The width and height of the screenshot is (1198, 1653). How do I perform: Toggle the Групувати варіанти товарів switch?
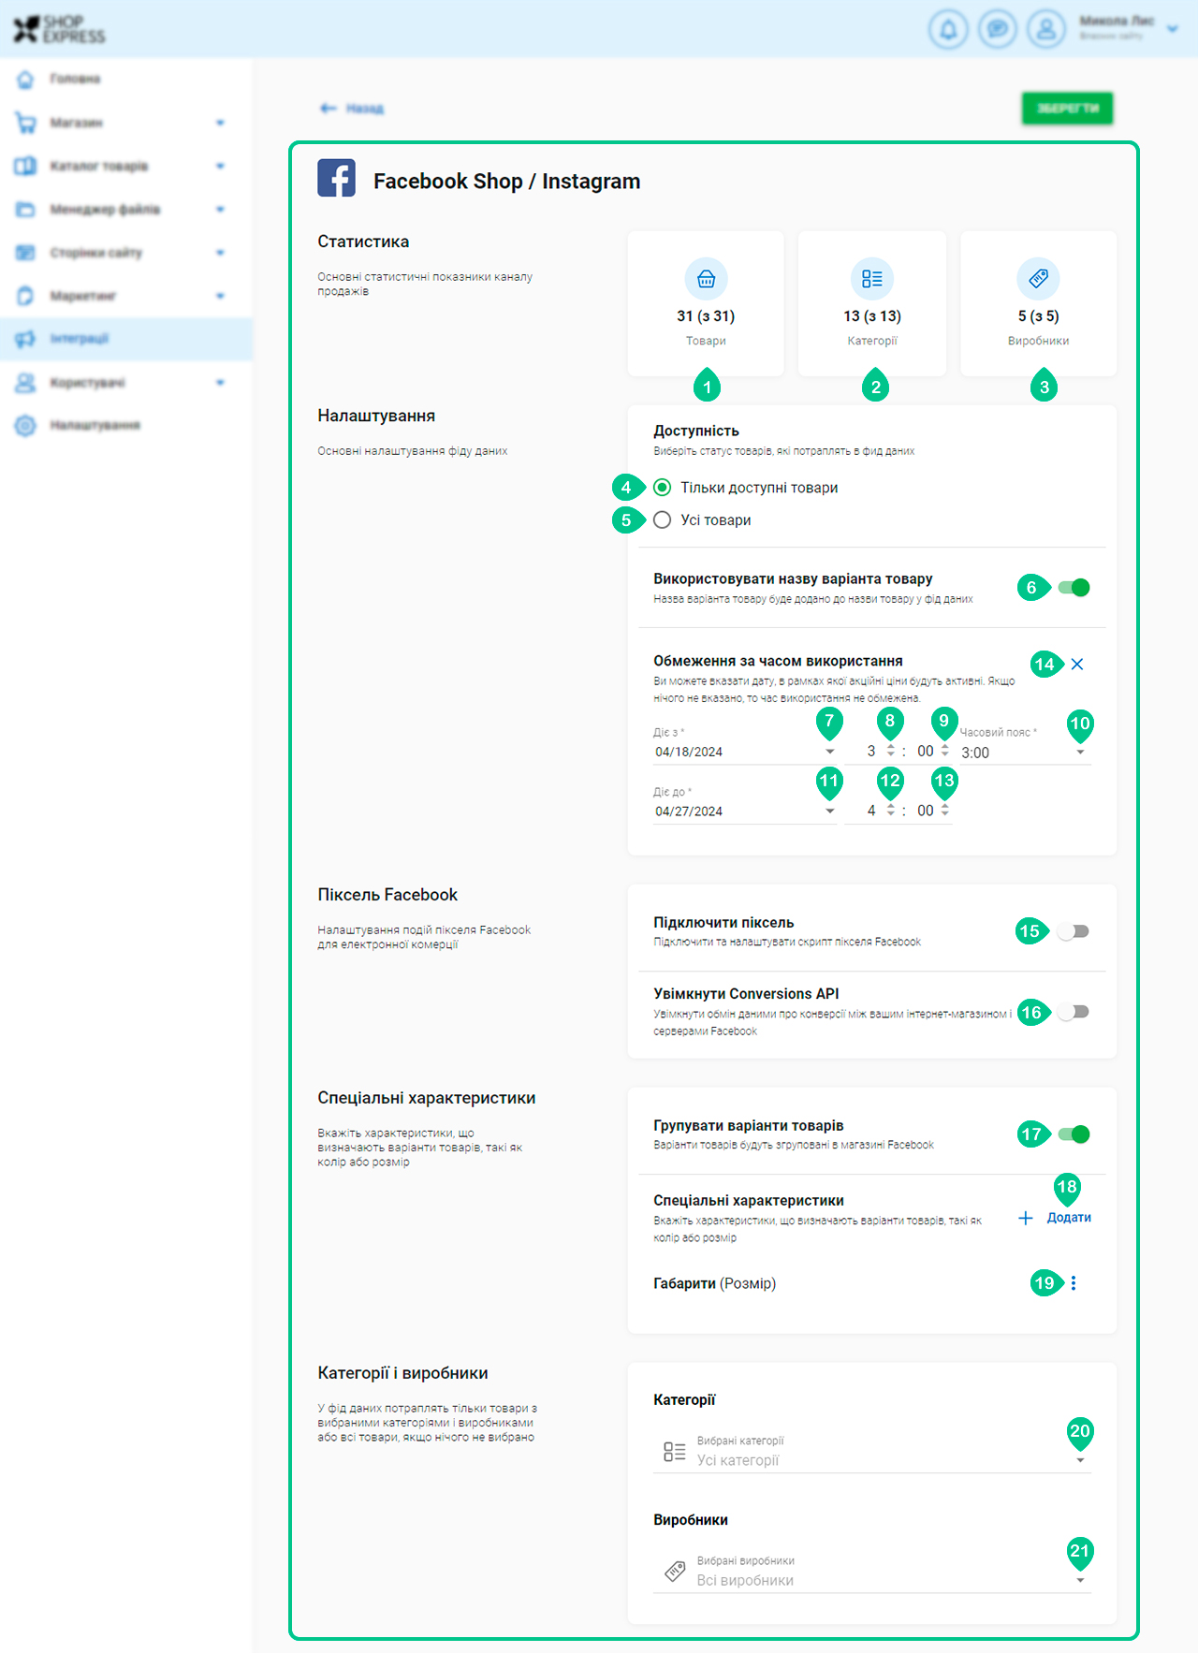tap(1074, 1134)
